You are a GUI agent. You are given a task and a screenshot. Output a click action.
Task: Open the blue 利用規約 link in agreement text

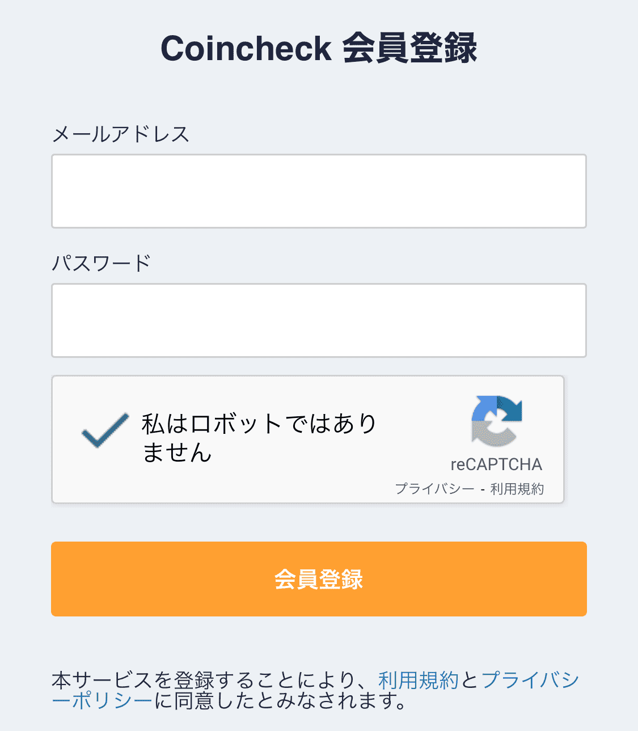click(x=418, y=680)
